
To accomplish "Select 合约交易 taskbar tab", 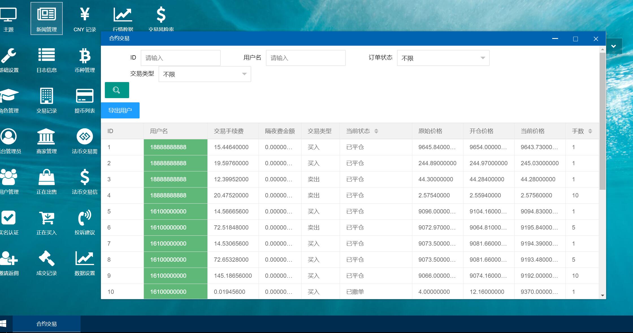I will pyautogui.click(x=47, y=324).
